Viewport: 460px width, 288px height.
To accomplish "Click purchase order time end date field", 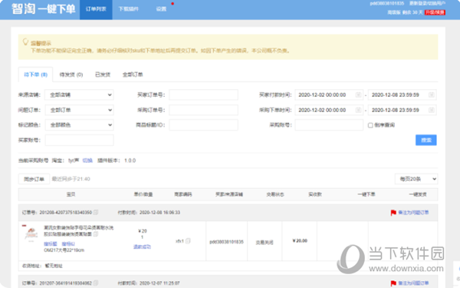I will pyautogui.click(x=402, y=110).
